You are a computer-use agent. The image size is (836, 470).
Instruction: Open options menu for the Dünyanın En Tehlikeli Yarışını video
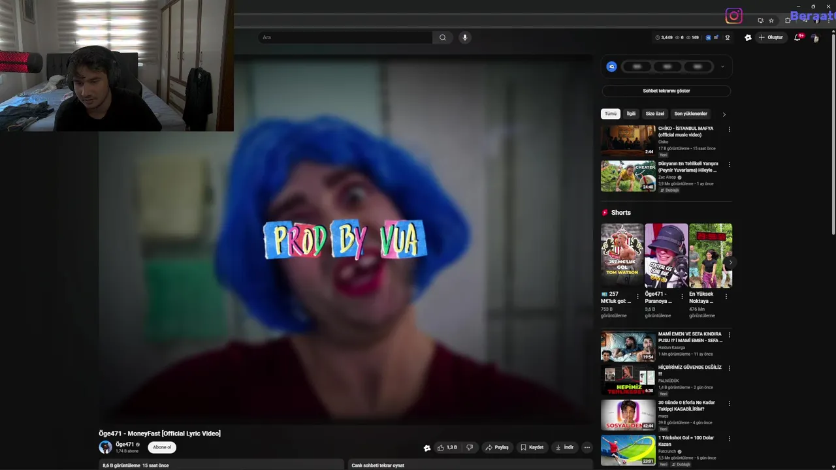pyautogui.click(x=729, y=164)
